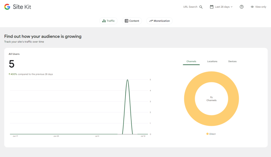This screenshot has height=157, width=271.
Task: Click 'Find out how your audience is growing'
Action: coord(43,36)
